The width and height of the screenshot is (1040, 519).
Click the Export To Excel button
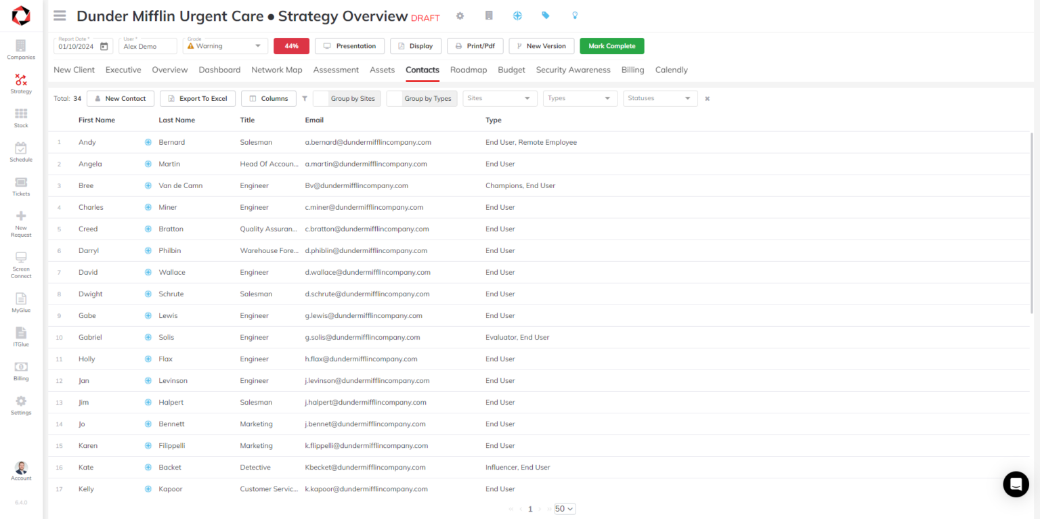click(x=197, y=98)
